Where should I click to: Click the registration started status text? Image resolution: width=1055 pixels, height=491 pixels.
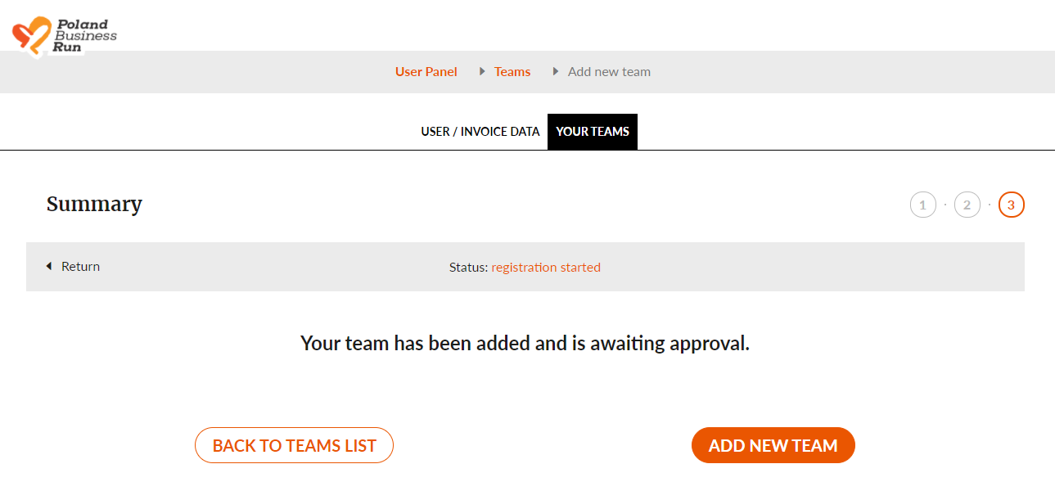tap(546, 268)
